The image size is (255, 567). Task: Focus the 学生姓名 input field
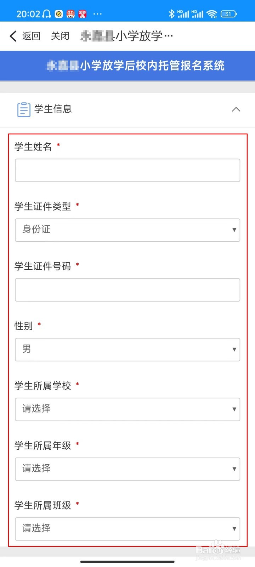[127, 170]
